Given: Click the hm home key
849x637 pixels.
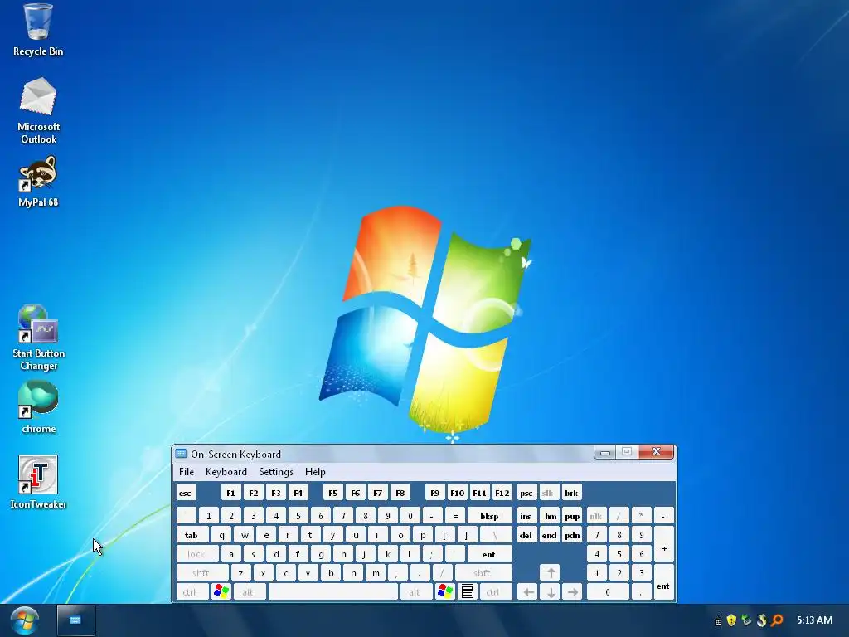Looking at the screenshot, I should (550, 516).
